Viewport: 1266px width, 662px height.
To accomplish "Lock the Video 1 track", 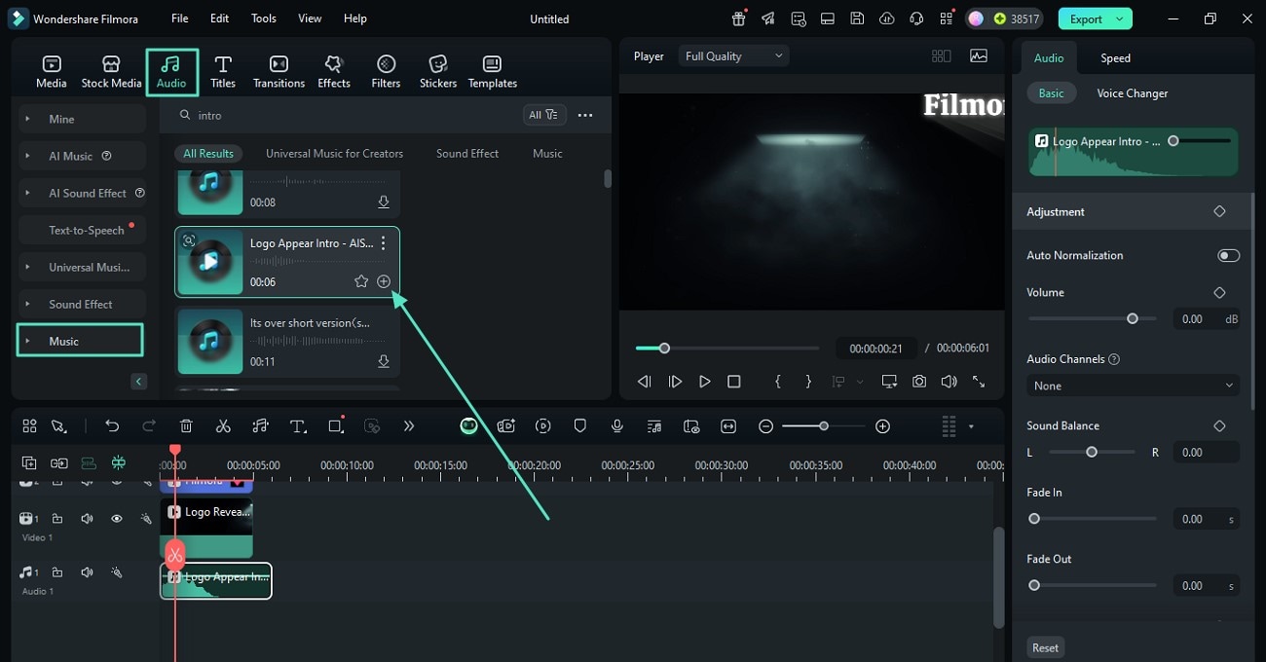I will 57,519.
